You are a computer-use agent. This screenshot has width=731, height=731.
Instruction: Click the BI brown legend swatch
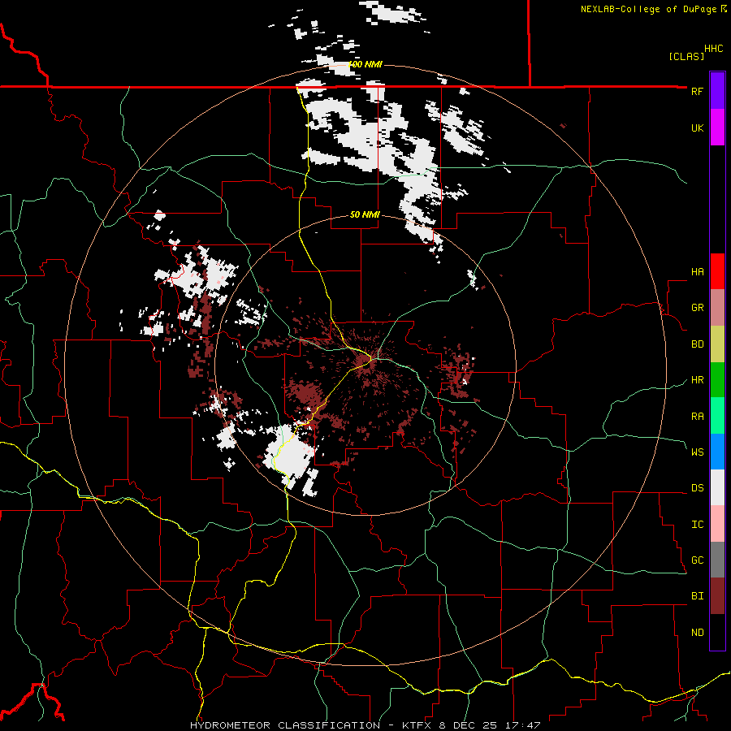tap(717, 596)
